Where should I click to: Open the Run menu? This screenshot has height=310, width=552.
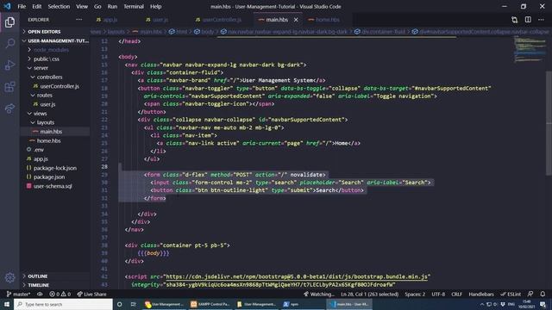coord(112,6)
